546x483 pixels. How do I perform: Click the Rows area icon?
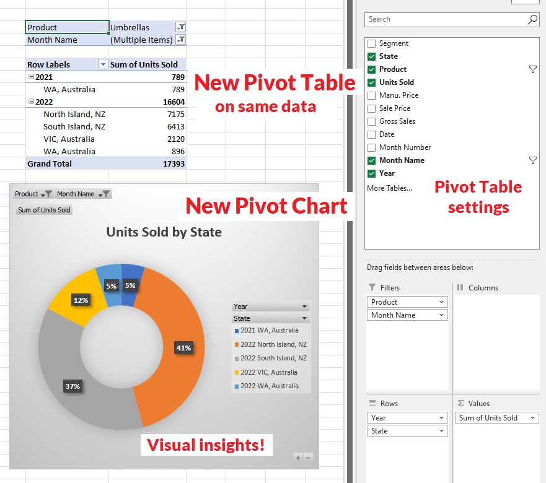pyautogui.click(x=372, y=403)
